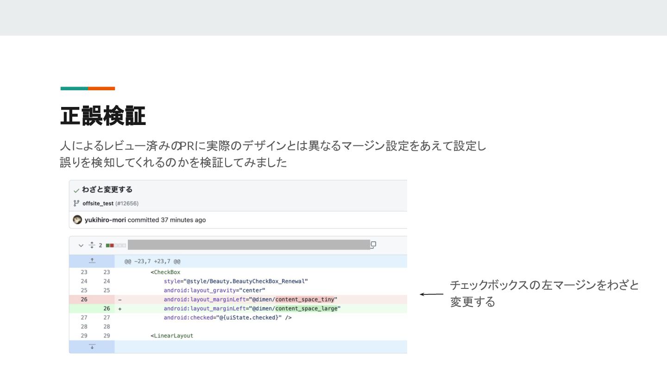Click the yukihiro-mori avatar image
Viewport: 667px width, 375px height.
(x=77, y=220)
